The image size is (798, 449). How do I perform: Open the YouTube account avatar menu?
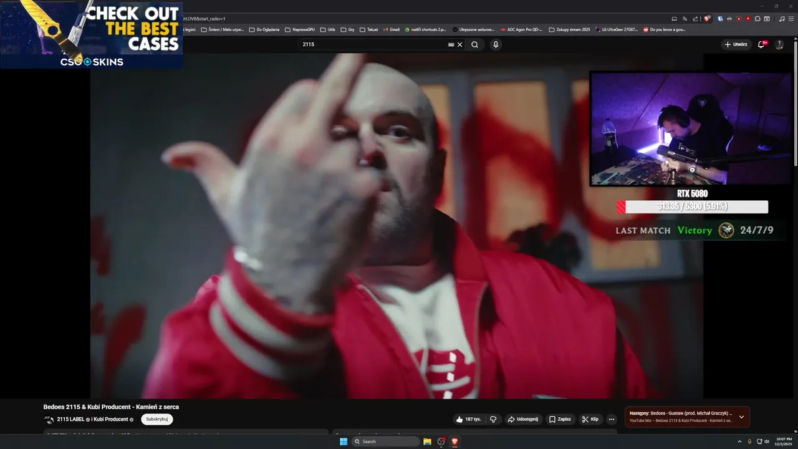pyautogui.click(x=779, y=44)
